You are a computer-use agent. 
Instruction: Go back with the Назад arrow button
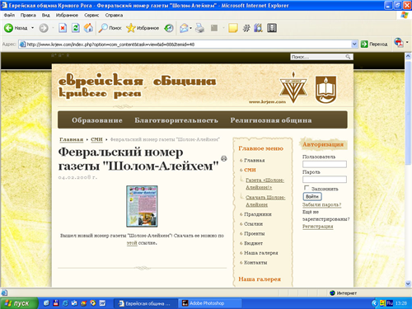(x=16, y=28)
